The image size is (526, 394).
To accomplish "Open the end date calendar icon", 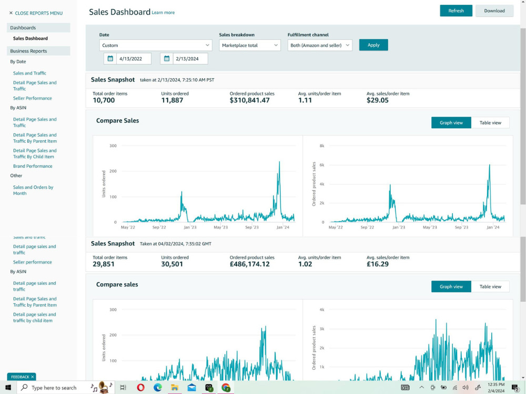I will pyautogui.click(x=166, y=59).
